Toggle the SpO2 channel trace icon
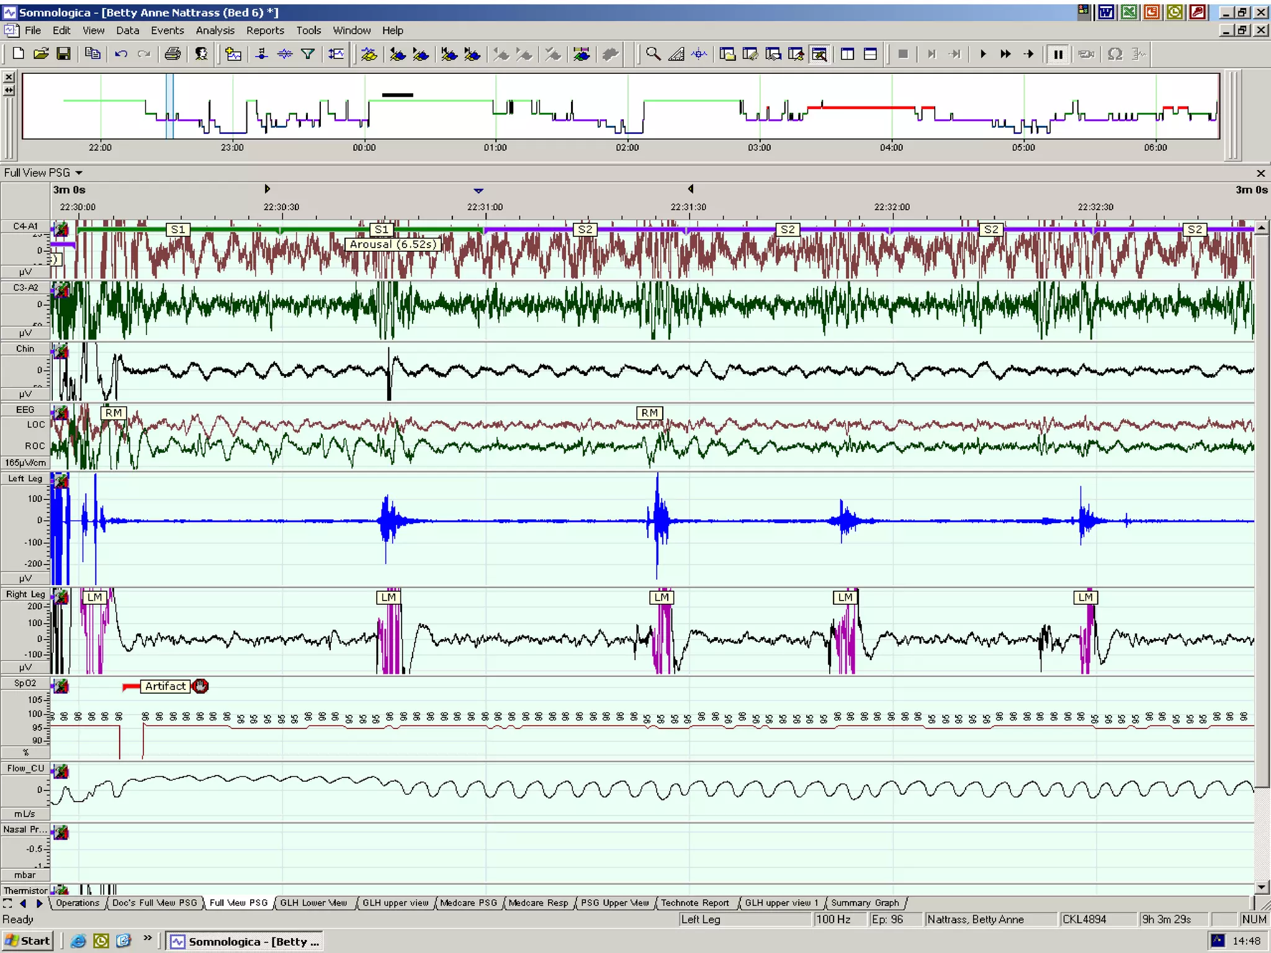The height and width of the screenshot is (953, 1271). click(61, 686)
